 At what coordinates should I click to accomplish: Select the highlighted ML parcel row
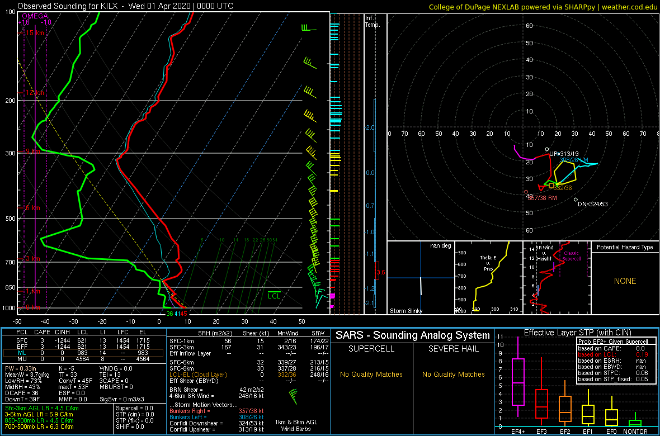click(x=83, y=353)
